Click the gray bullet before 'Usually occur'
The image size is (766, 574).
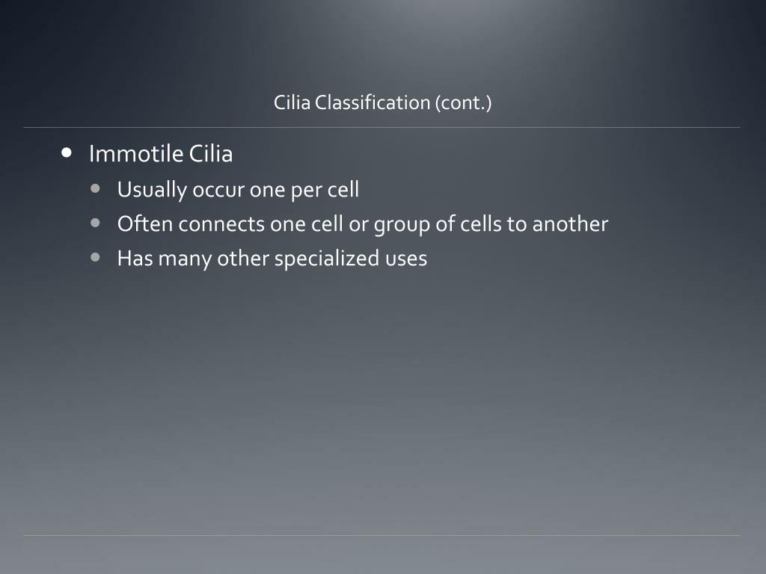[95, 188]
